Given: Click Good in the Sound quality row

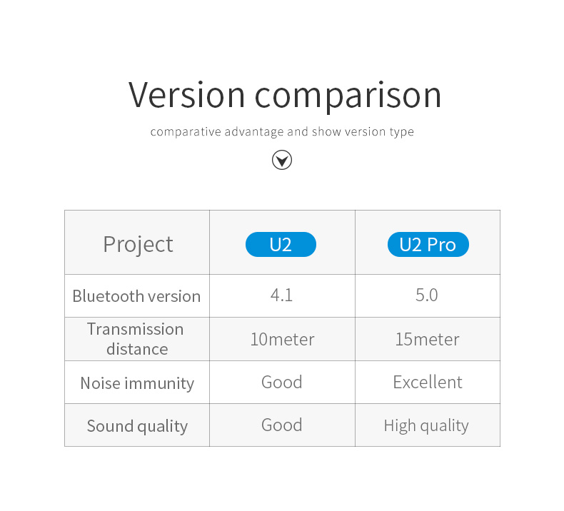Looking at the screenshot, I should click(283, 425).
